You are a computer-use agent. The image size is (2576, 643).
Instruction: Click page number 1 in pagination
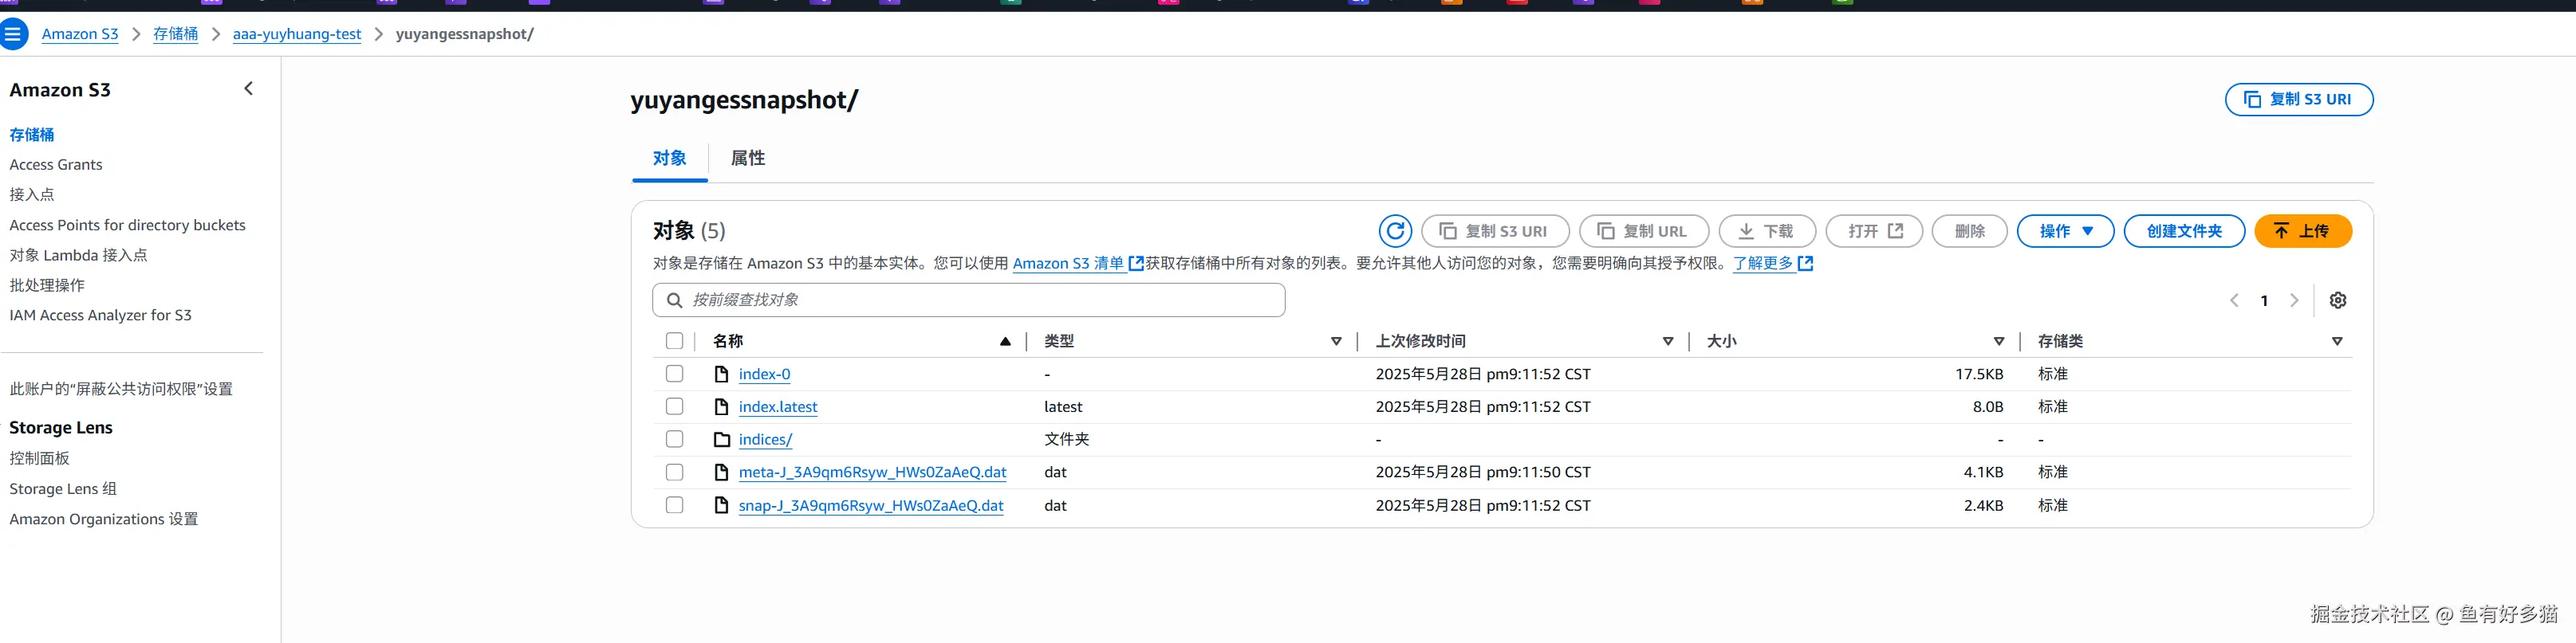pyautogui.click(x=2264, y=300)
